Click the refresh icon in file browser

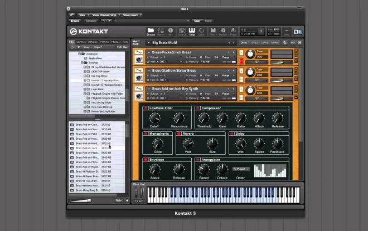tap(72, 47)
